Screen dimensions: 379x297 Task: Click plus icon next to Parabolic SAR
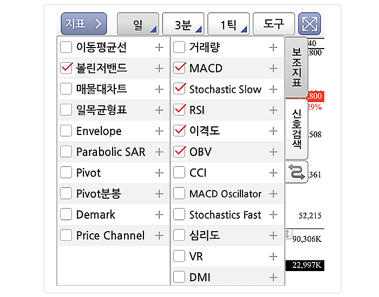(159, 152)
